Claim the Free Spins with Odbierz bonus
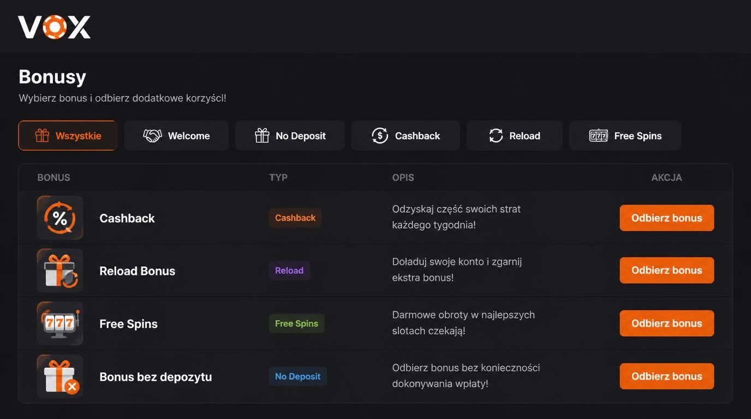Screen dimensions: 751x419 (667, 323)
